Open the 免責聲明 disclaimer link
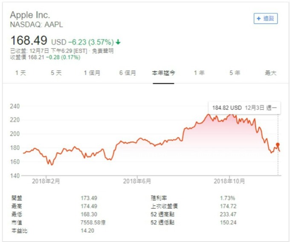Image resolution: width=290 pixels, height=242 pixels. 103,51
